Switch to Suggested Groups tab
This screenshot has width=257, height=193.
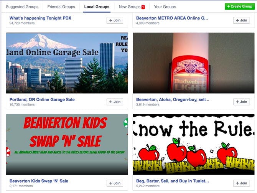(22, 7)
